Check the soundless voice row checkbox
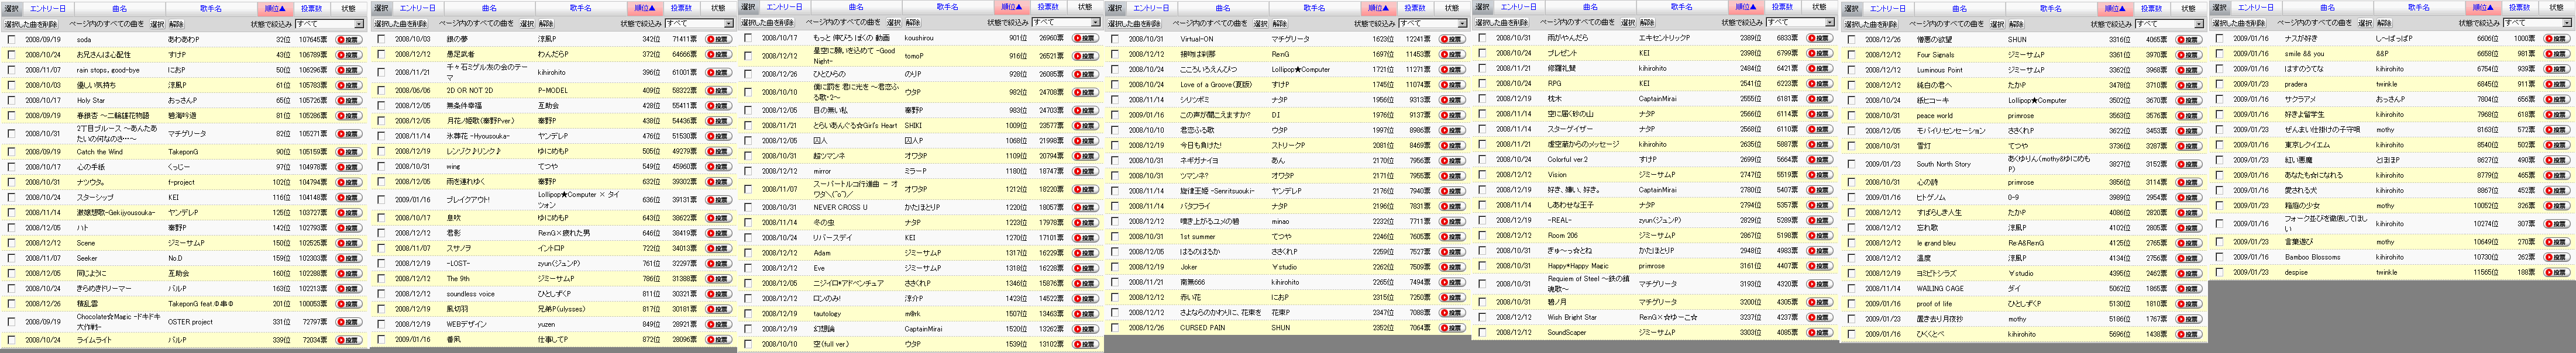 tap(381, 294)
